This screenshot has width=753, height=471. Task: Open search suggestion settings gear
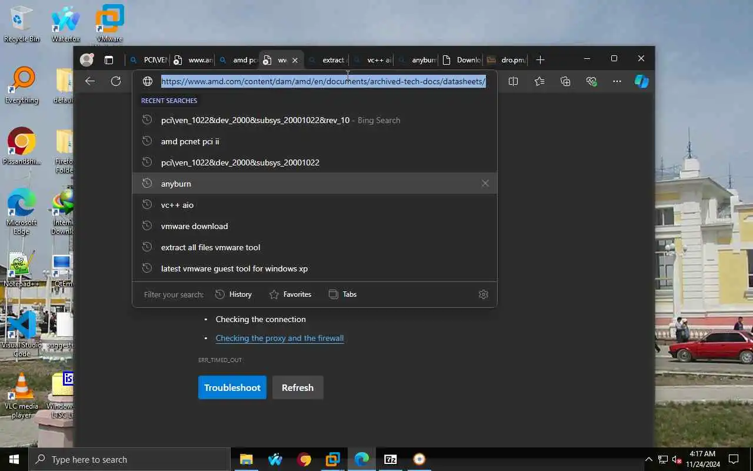484,294
